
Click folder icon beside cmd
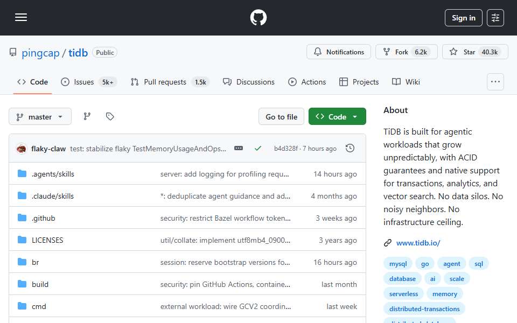pos(22,306)
